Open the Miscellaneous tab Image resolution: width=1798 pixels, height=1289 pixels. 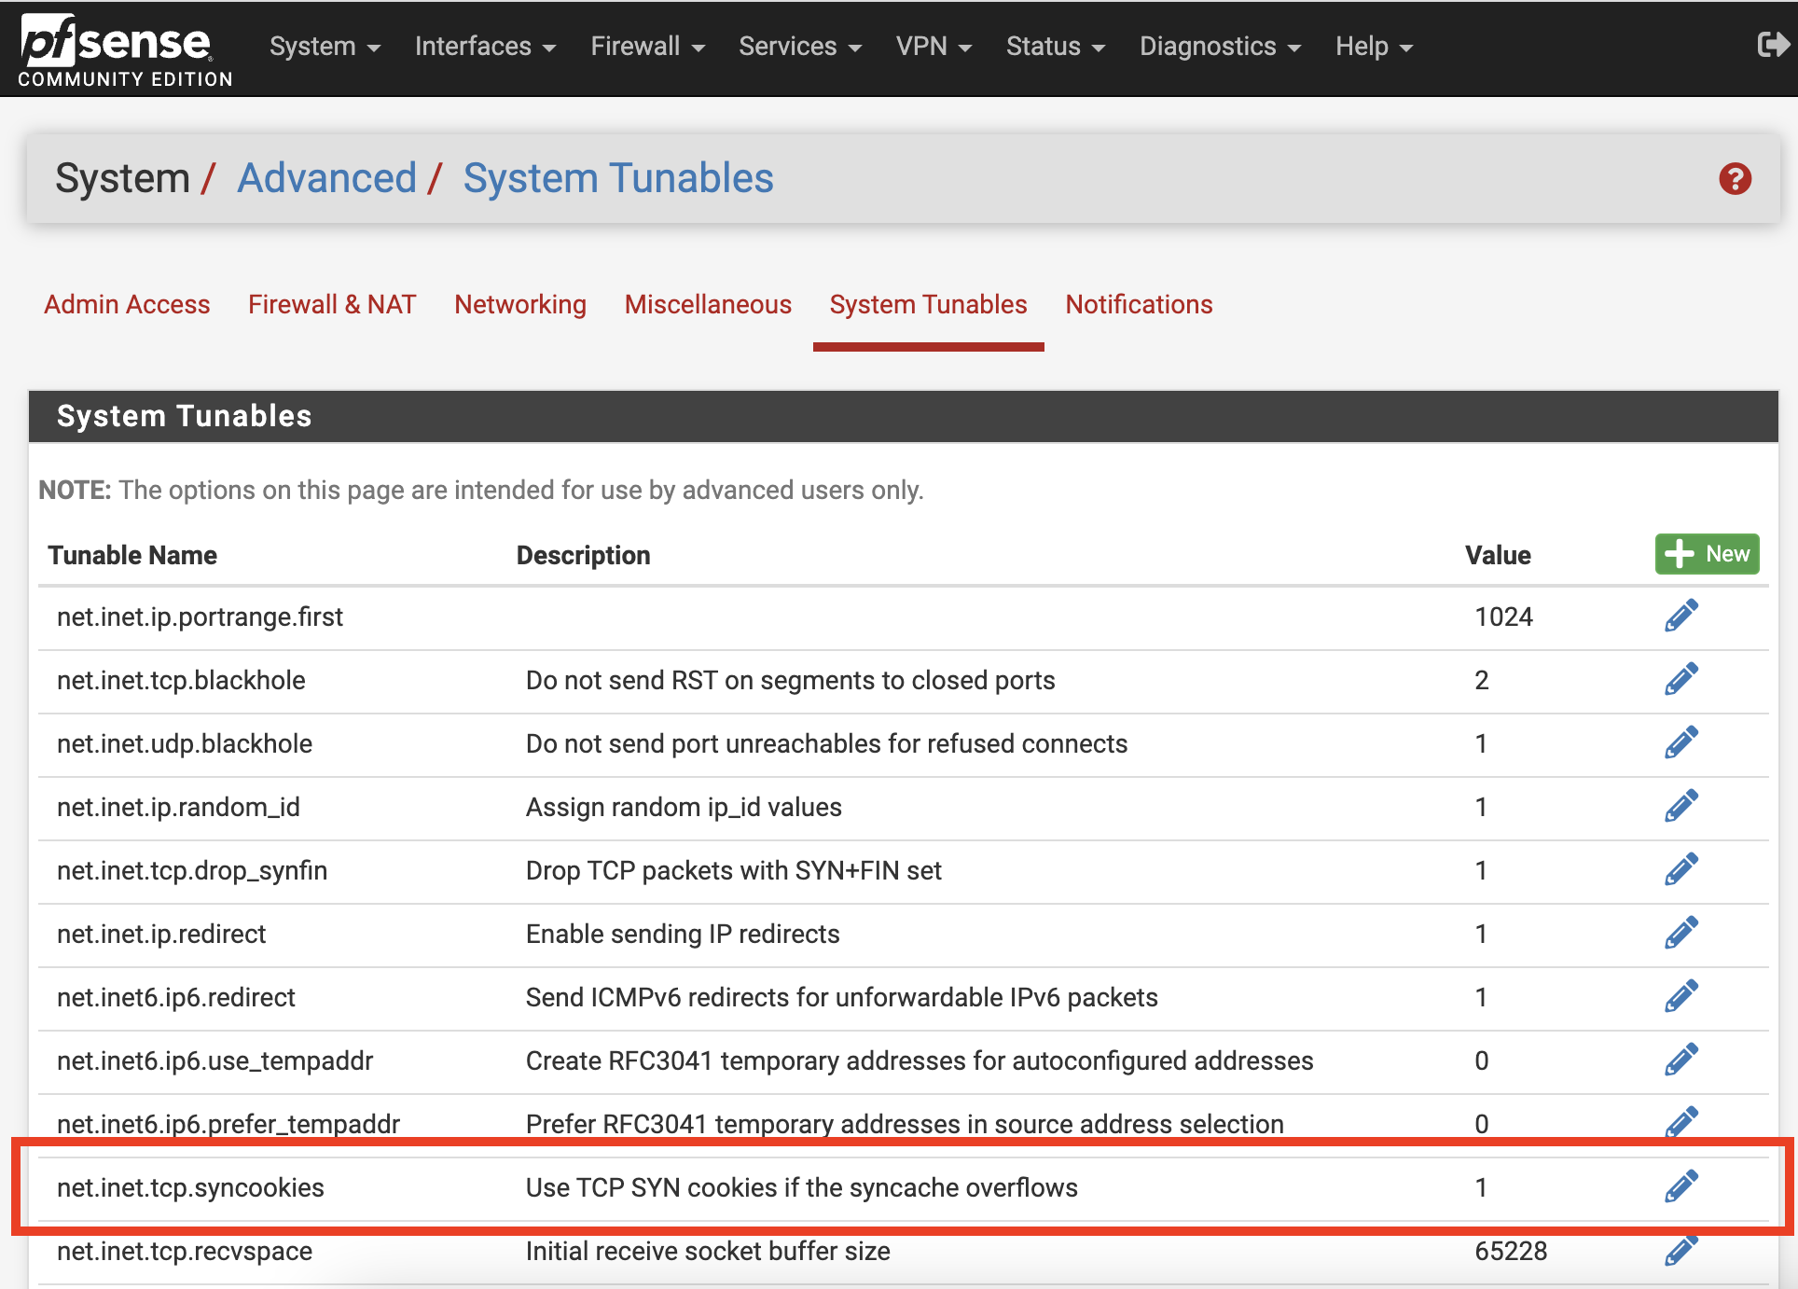click(x=708, y=304)
